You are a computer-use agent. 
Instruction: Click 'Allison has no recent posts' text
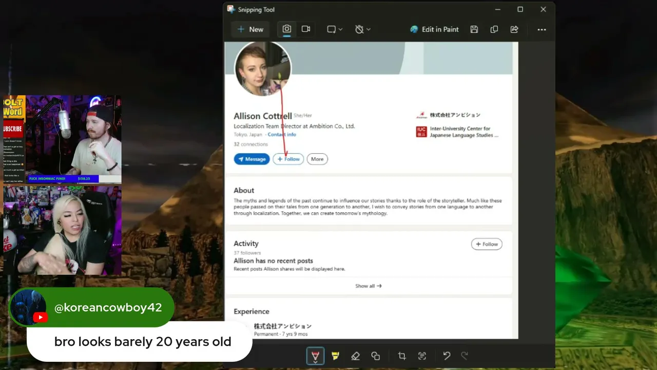274,261
